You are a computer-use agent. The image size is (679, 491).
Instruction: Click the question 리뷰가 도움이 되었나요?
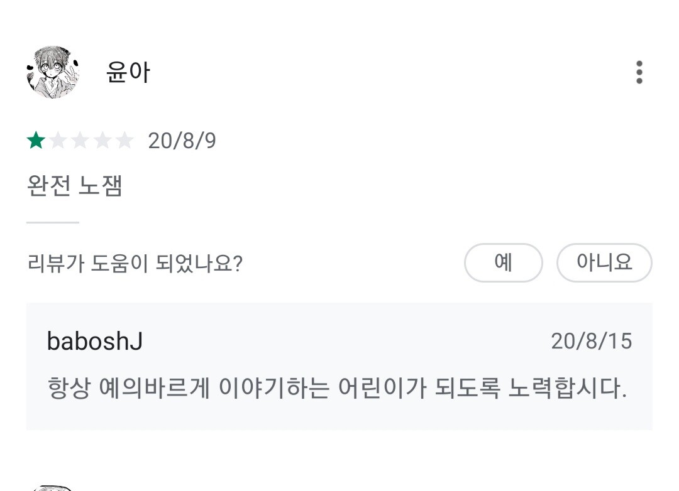pos(135,264)
